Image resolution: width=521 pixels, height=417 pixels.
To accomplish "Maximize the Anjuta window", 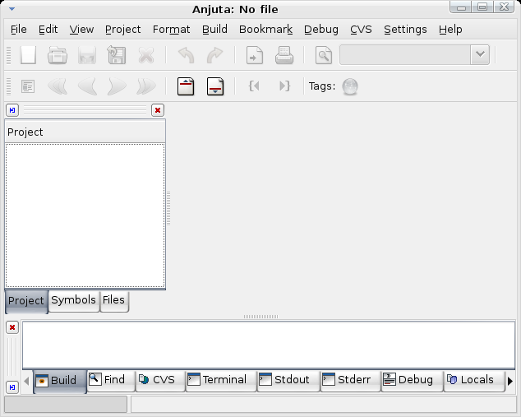I will pyautogui.click(x=482, y=7).
